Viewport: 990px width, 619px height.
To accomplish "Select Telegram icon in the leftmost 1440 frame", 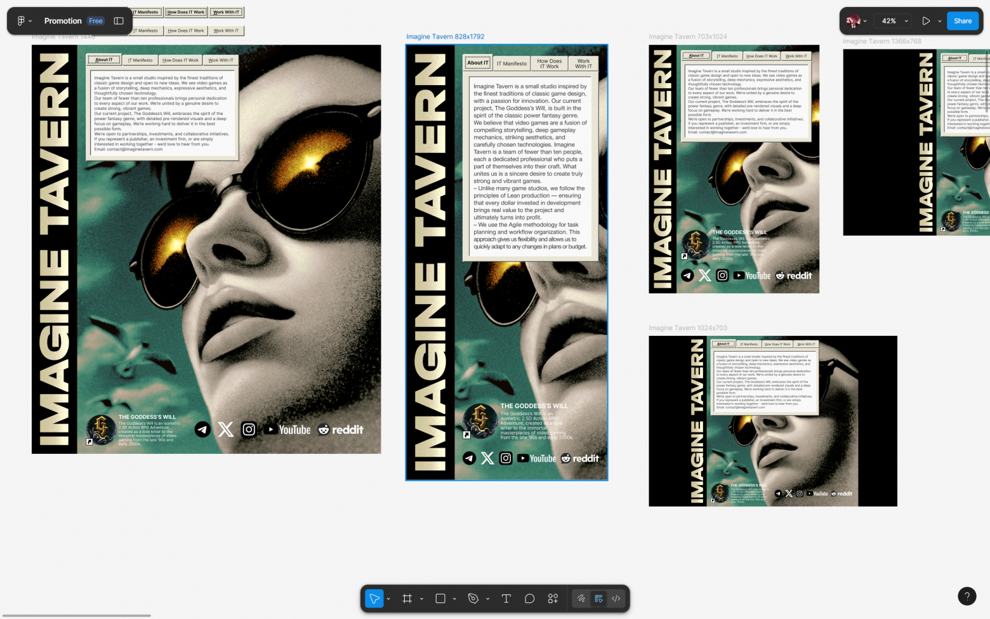I will click(202, 430).
